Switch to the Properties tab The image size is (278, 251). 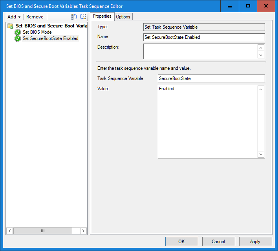point(102,16)
